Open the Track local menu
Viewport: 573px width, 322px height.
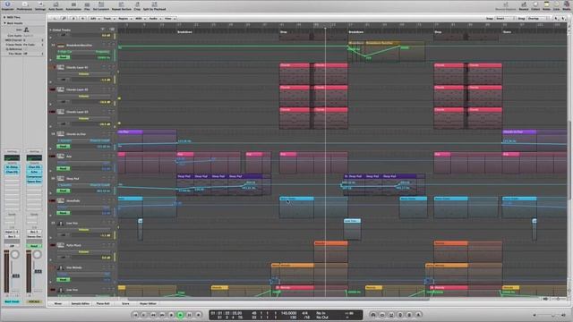pos(107,18)
